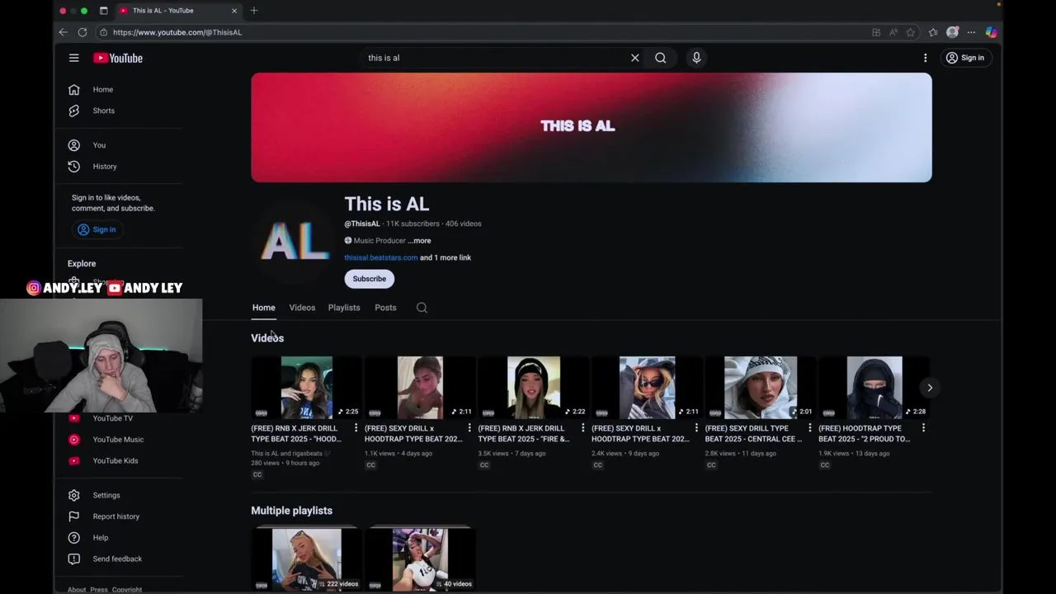Image resolution: width=1056 pixels, height=594 pixels.
Task: Search within channel using magnifier icon
Action: pyautogui.click(x=422, y=308)
